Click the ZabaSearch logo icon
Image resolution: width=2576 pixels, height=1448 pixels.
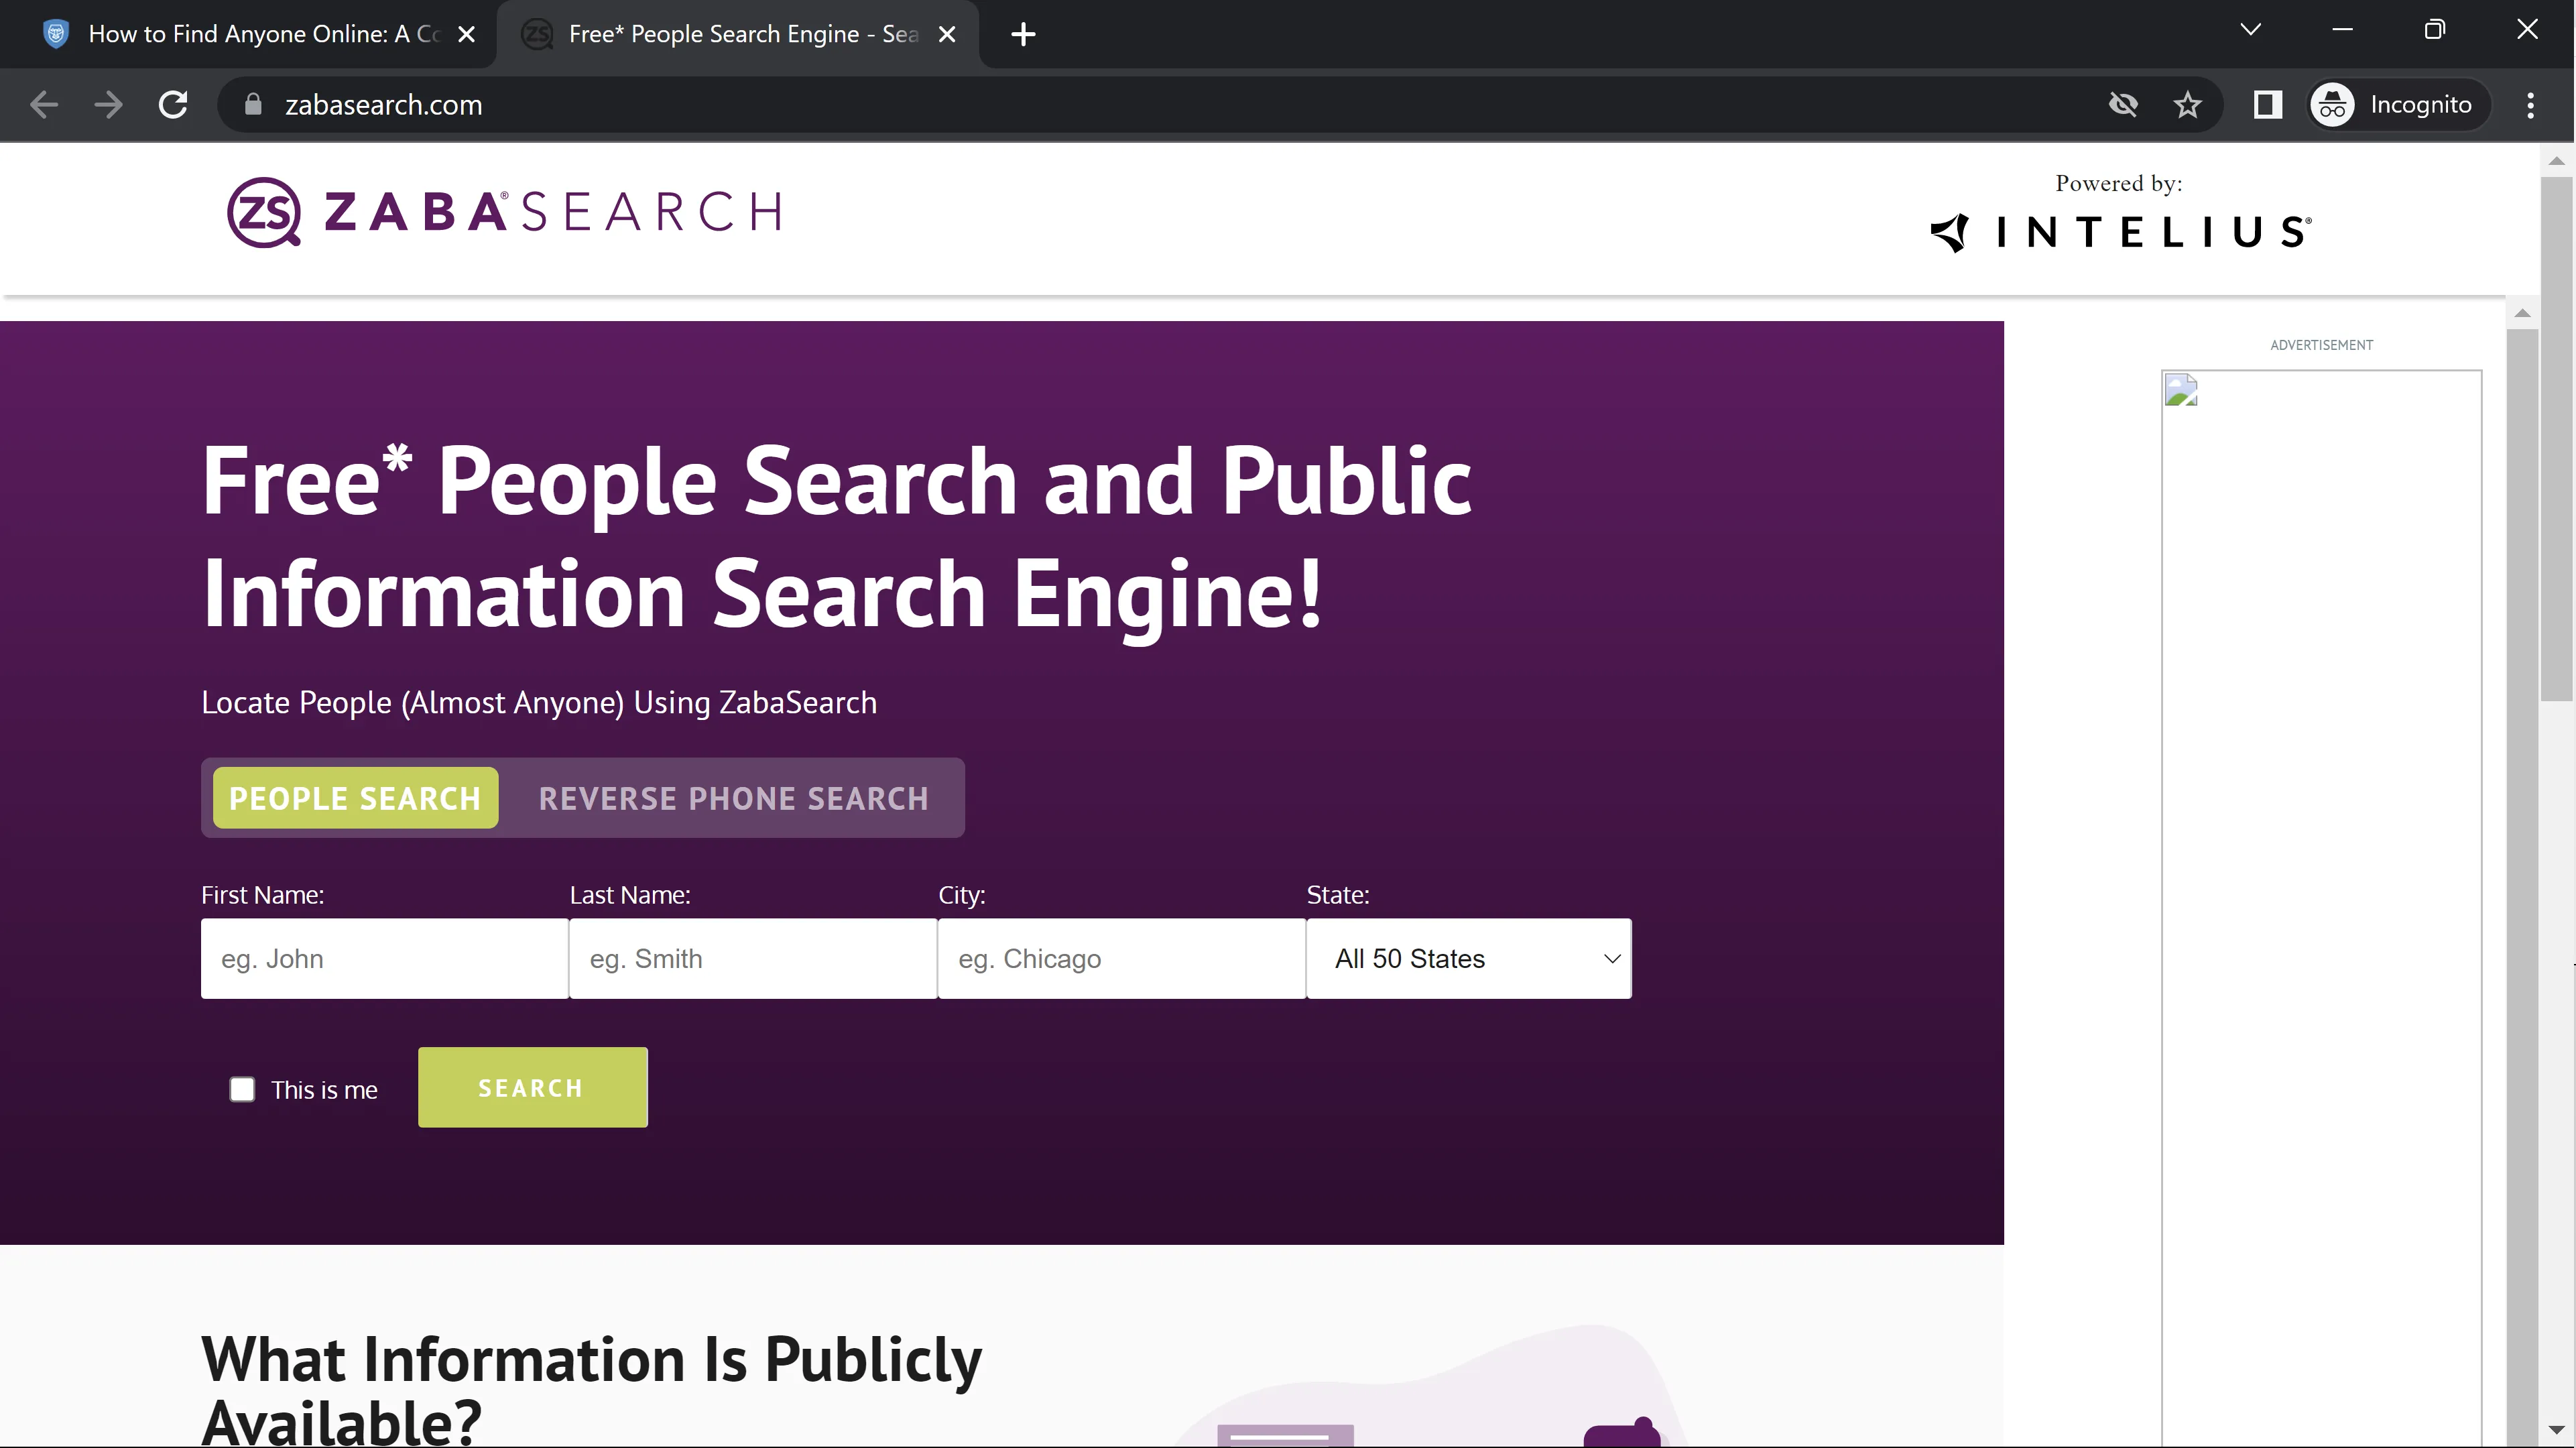point(263,212)
